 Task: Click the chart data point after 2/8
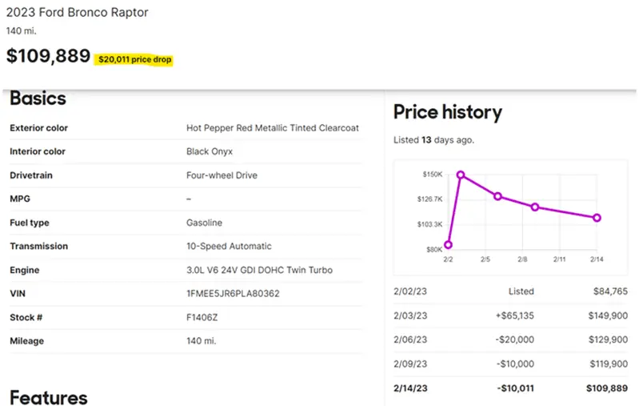[535, 207]
